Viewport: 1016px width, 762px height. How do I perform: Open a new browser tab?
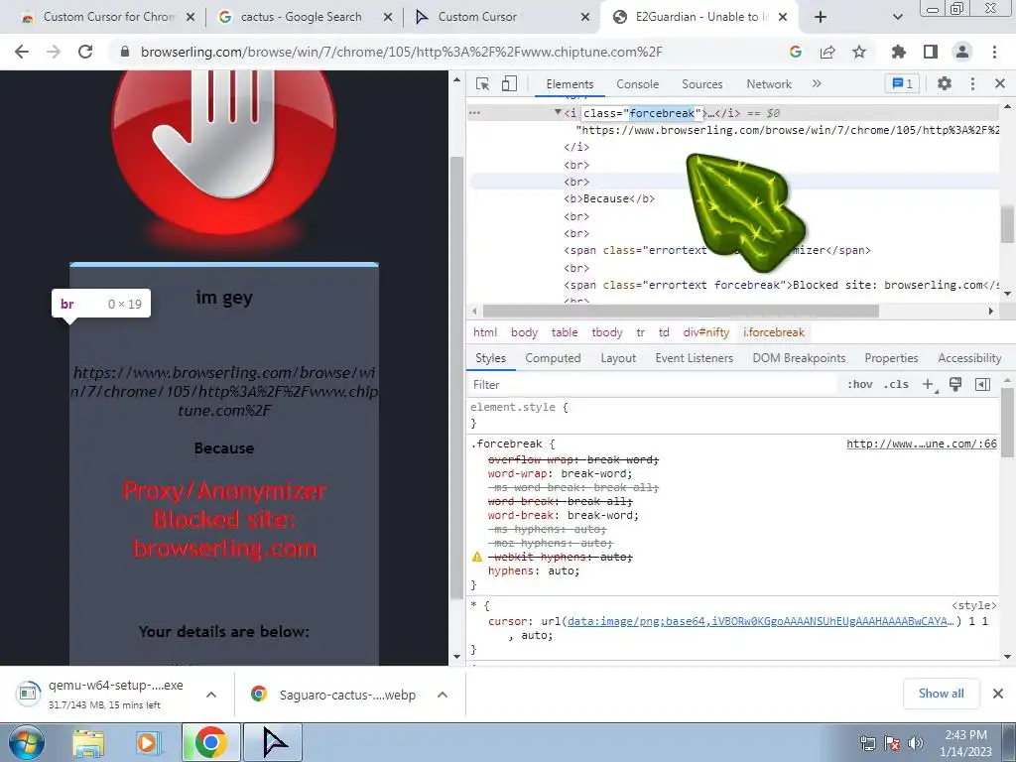click(821, 17)
